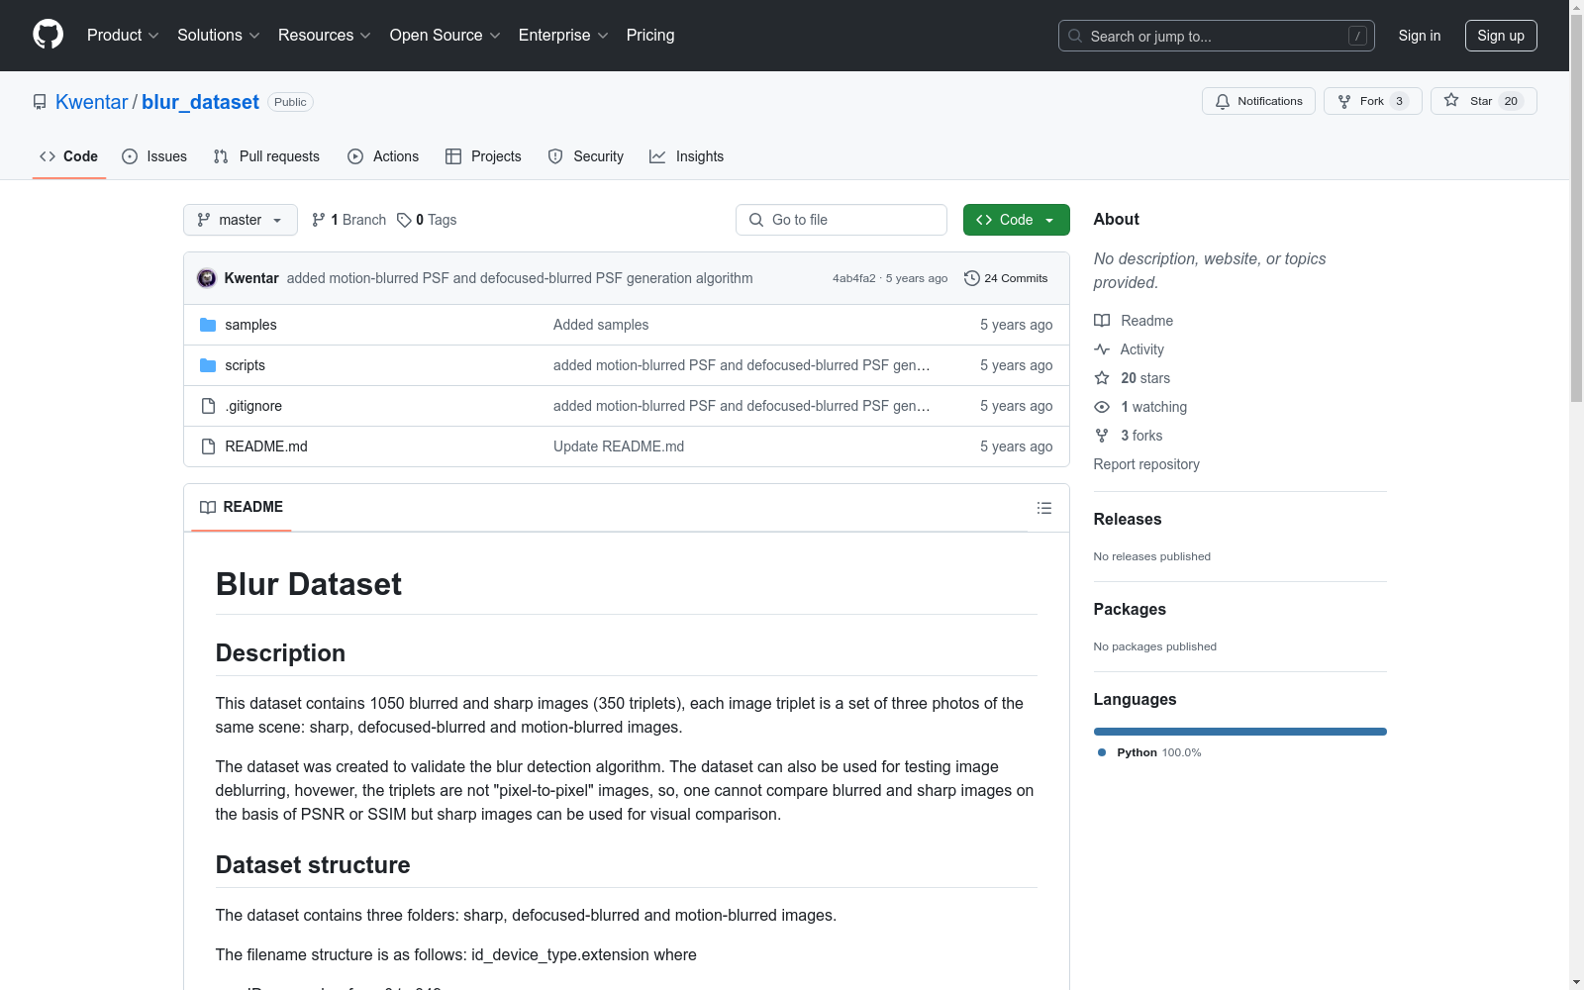Expand the Resources menu
Screen dimensions: 1584x990
[325, 36]
